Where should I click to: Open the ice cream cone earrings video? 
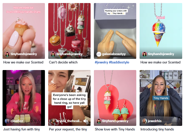[x=115, y=98]
